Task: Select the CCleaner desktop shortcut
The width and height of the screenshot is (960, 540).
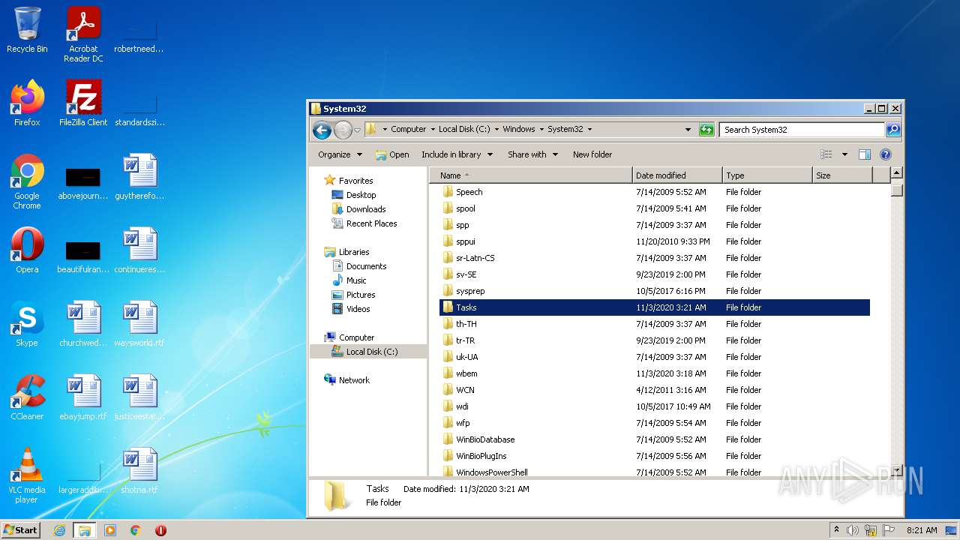Action: coord(27,397)
